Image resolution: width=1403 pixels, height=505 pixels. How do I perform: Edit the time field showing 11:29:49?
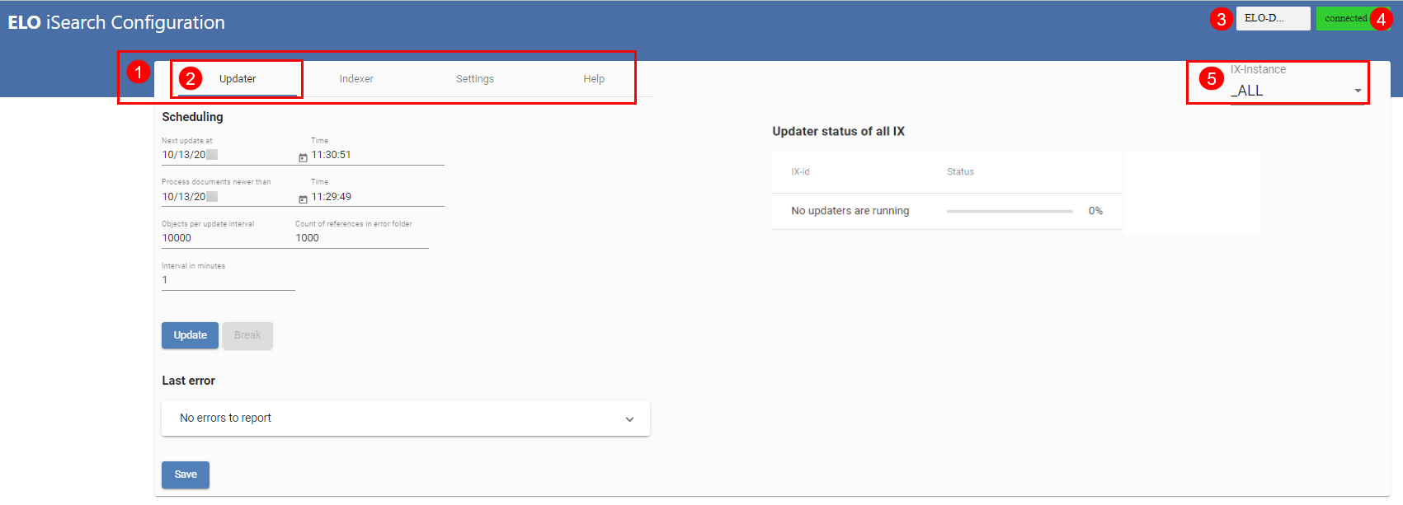[377, 197]
